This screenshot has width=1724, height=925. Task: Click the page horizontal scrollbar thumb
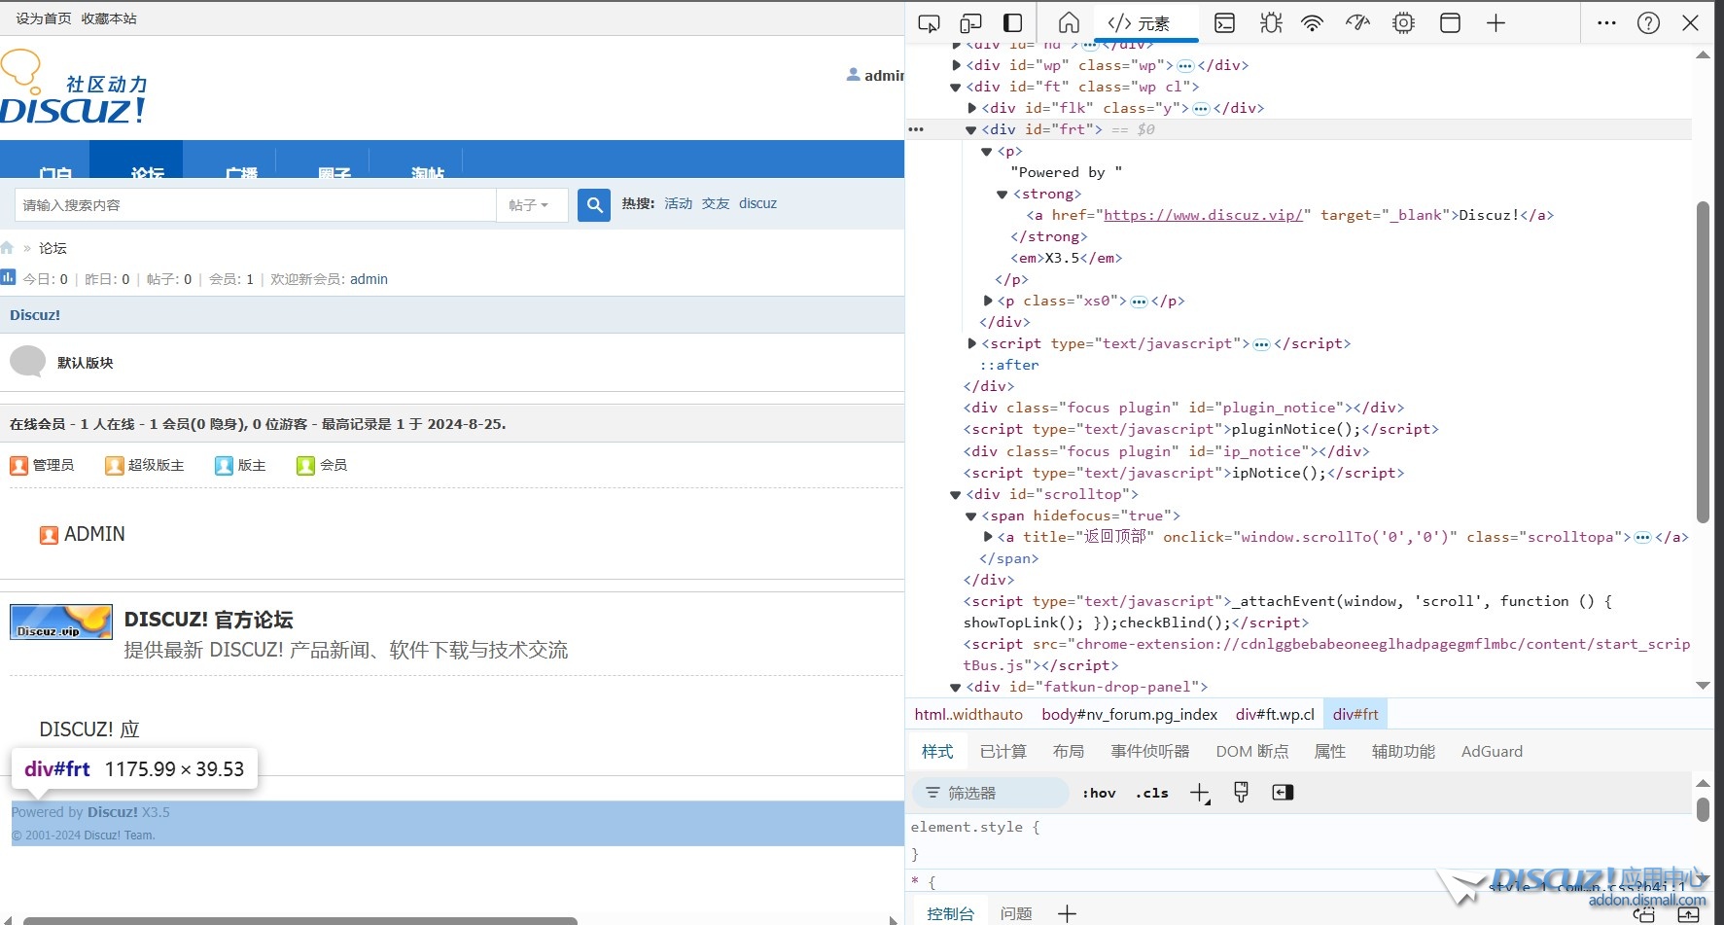pos(299,920)
